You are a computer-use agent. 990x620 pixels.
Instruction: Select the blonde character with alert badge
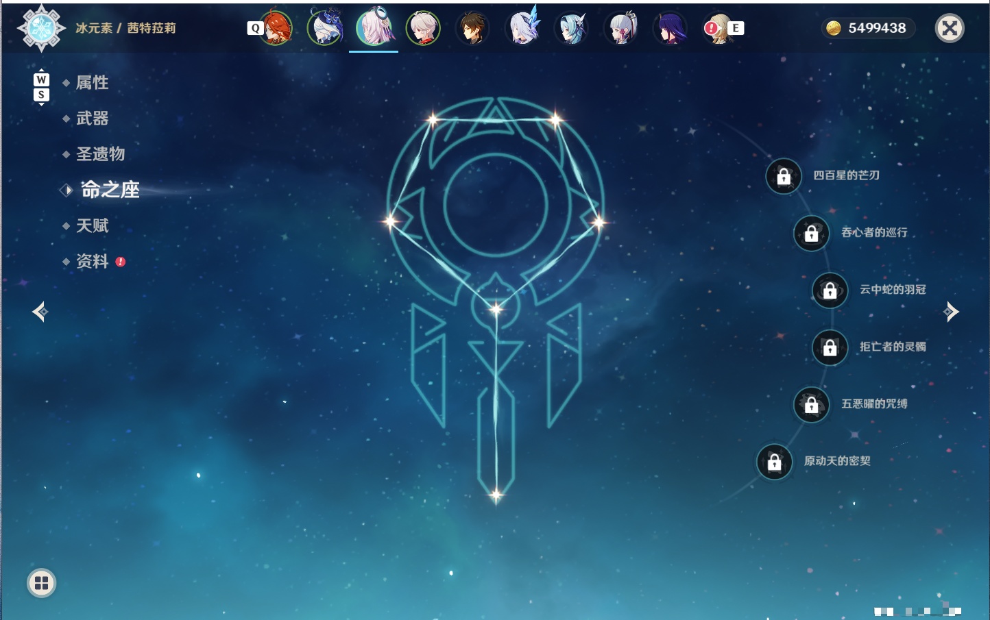[x=719, y=28]
